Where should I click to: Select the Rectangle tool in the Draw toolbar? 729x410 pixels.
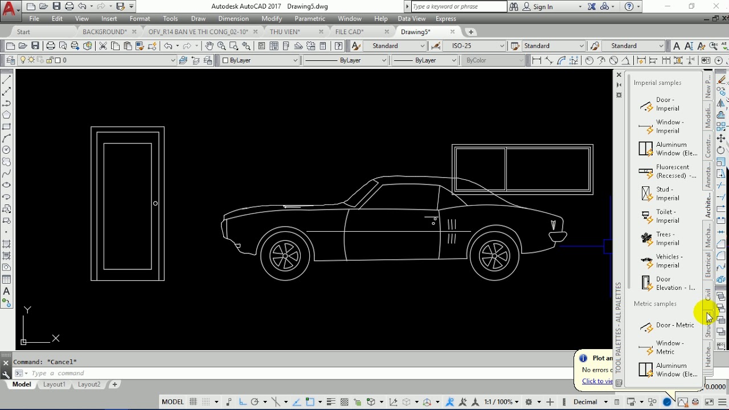pos(7,126)
